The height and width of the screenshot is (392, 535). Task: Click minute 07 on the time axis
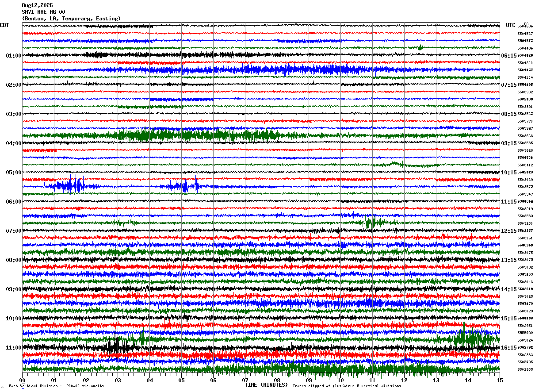tap(245, 380)
